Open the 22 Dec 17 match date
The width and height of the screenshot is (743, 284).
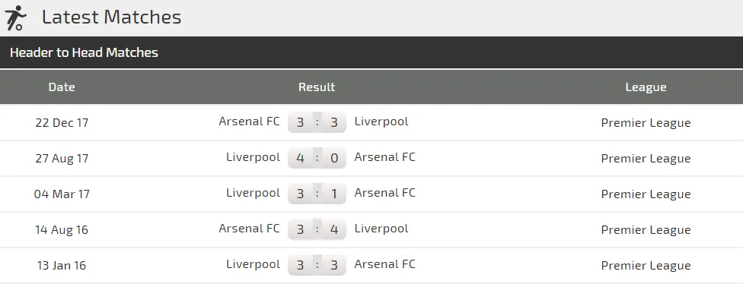pos(62,122)
